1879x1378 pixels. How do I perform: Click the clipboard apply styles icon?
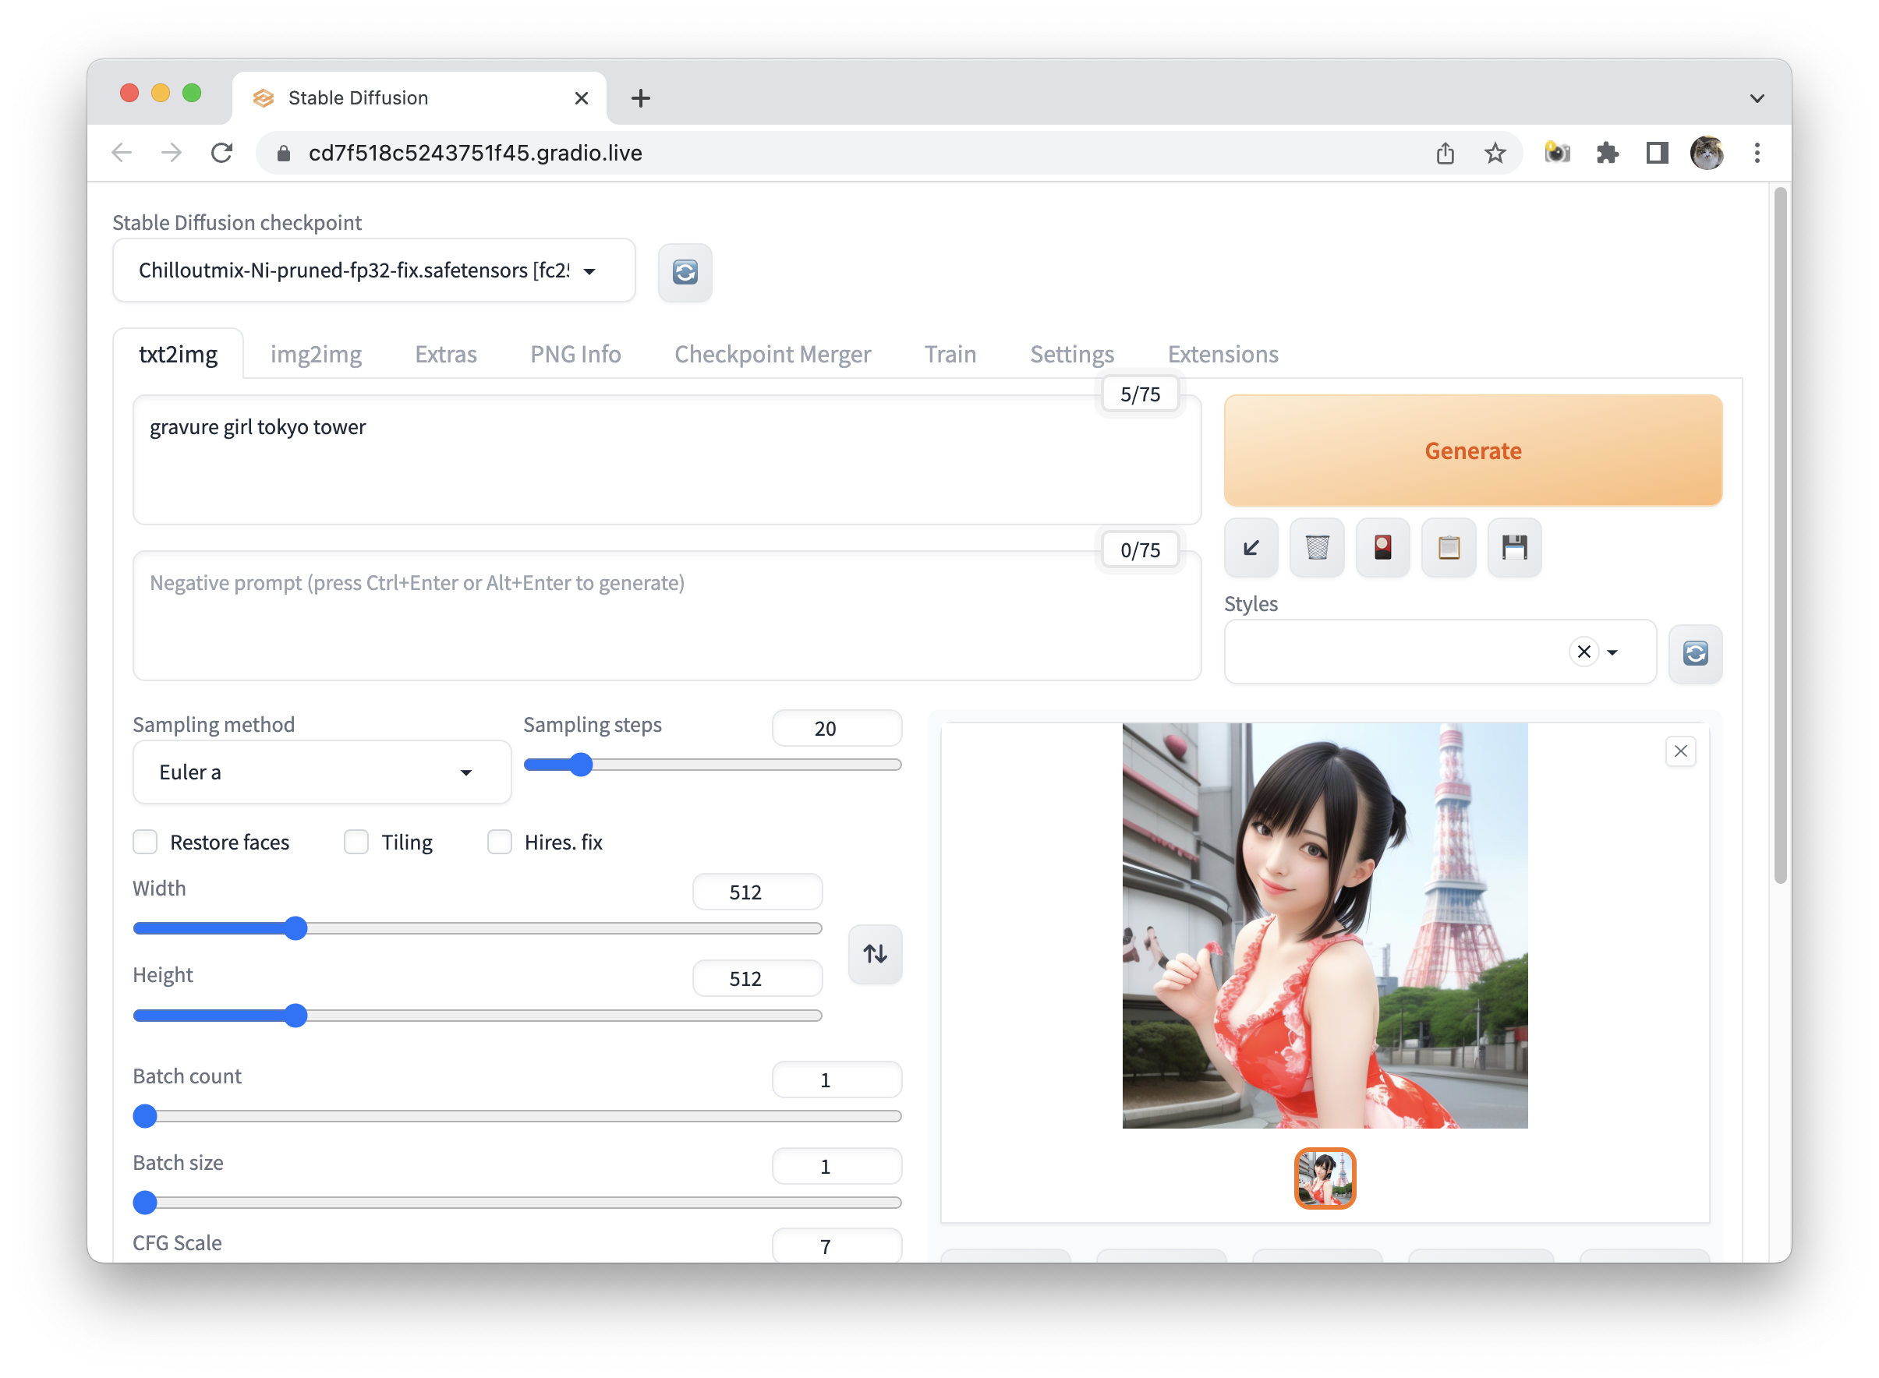(x=1449, y=548)
